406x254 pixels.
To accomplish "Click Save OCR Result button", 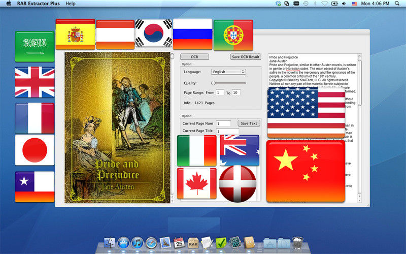I will pyautogui.click(x=246, y=57).
